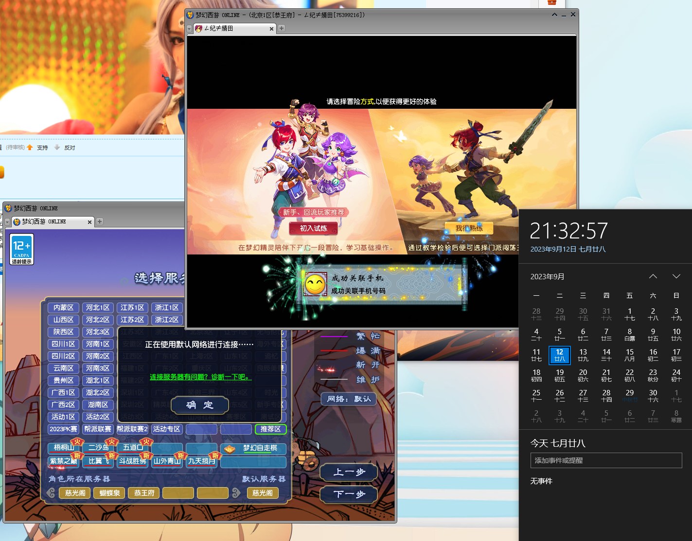Pick the 二沙岛 hot server

pyautogui.click(x=98, y=448)
